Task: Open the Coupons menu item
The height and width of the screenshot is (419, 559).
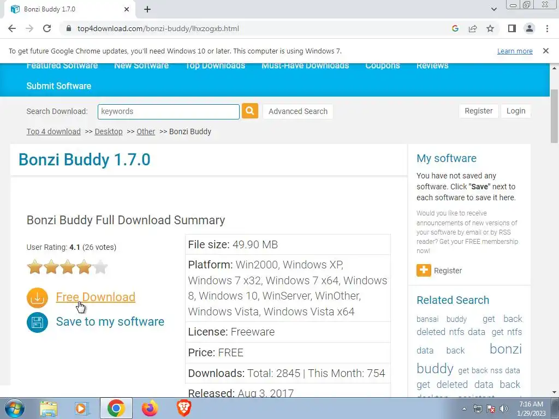Action: [383, 66]
